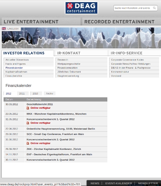This screenshot has width=161, height=186.
Task: Open Jährliches Dokument menu item
Action: point(81,72)
